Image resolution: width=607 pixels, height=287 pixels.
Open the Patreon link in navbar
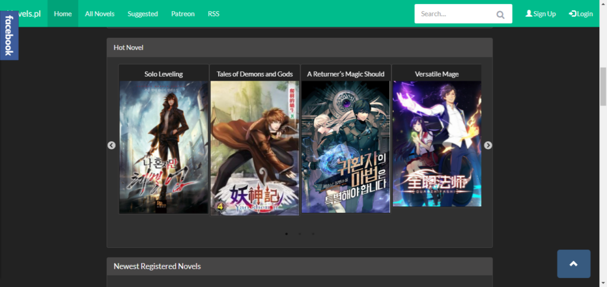pyautogui.click(x=183, y=14)
